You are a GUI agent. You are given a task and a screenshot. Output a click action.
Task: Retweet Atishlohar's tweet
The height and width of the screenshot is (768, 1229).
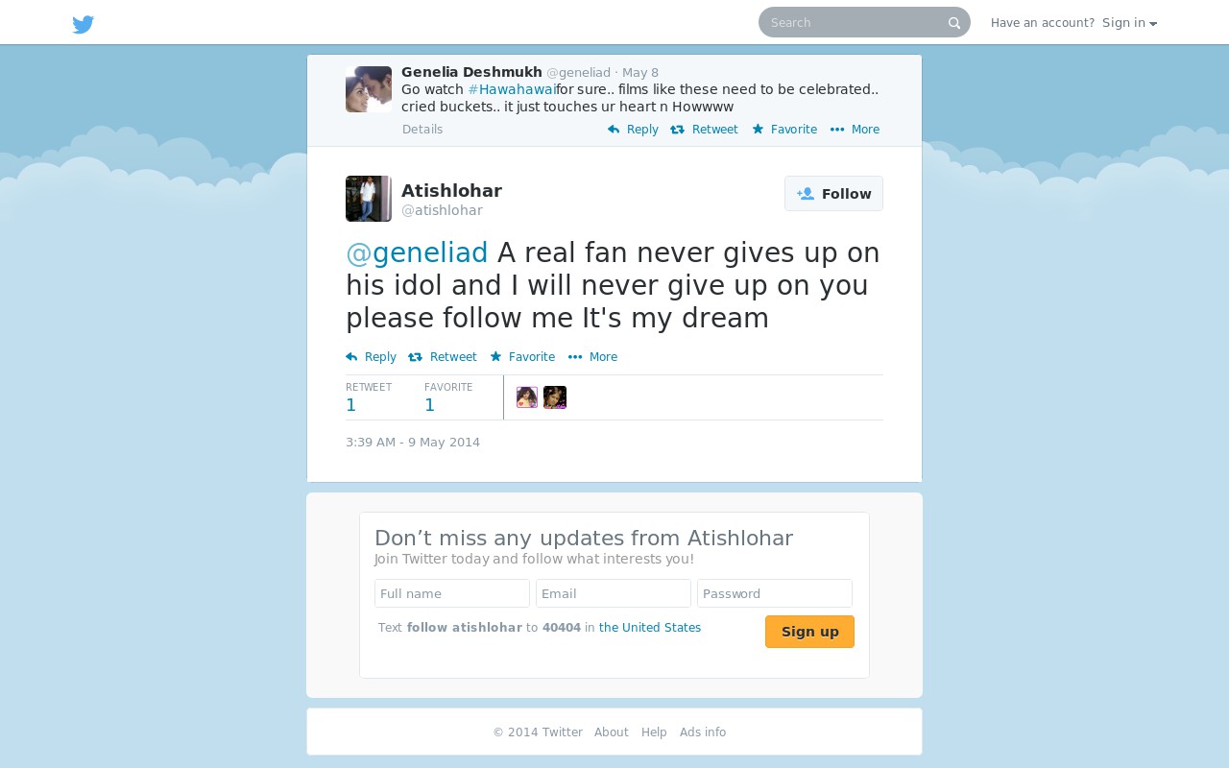443,357
